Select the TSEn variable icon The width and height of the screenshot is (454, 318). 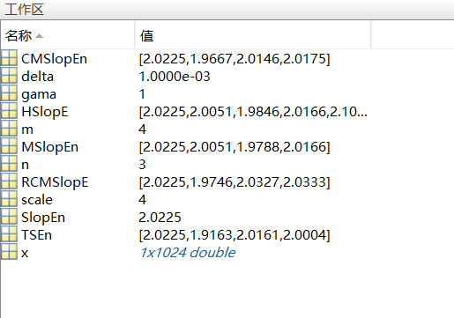pos(9,233)
